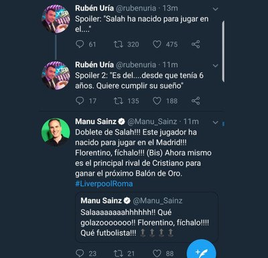Click the timeline scrollbar on the right
The image size is (268, 258).
click(x=223, y=52)
